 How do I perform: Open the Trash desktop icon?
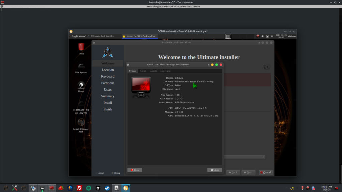tap(81, 49)
